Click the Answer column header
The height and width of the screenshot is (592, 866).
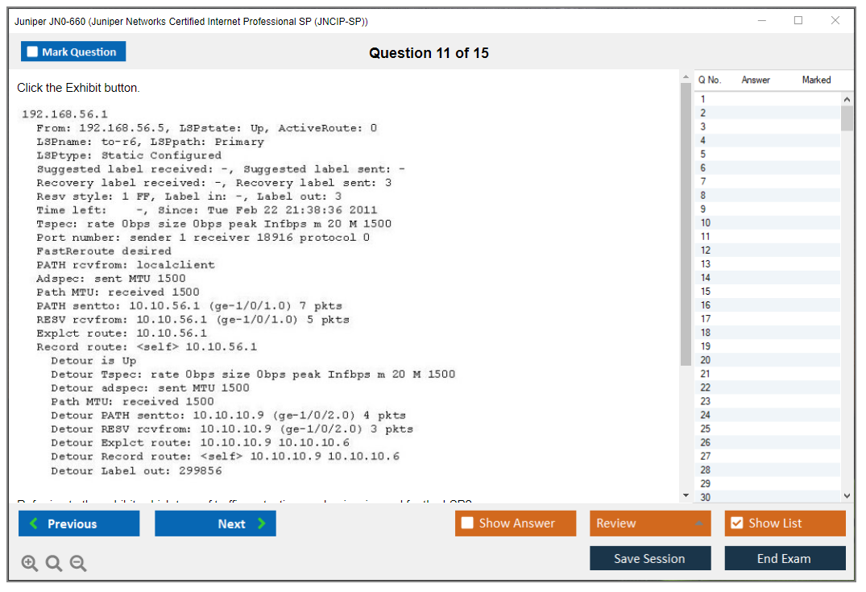click(756, 80)
